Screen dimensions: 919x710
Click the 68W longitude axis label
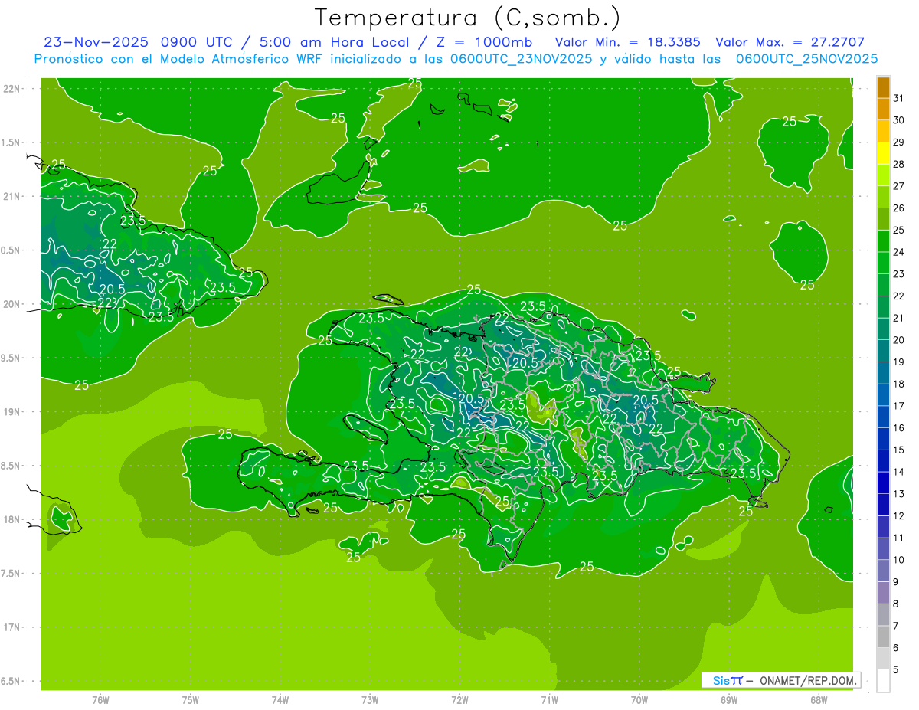pyautogui.click(x=818, y=699)
